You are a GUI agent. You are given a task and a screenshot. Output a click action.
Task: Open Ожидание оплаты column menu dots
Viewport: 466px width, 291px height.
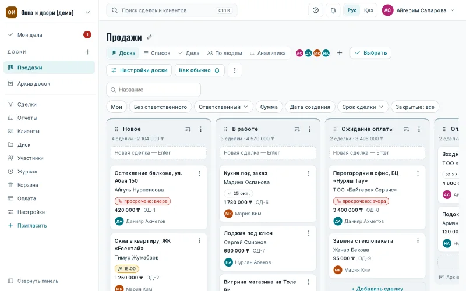[419, 129]
